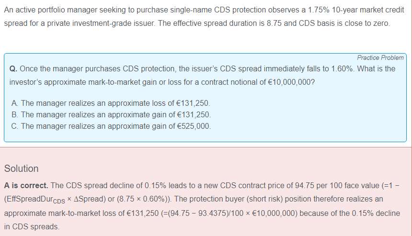The height and width of the screenshot is (236, 412).
Task: Click the Practice Problem label
Action: pyautogui.click(x=380, y=57)
